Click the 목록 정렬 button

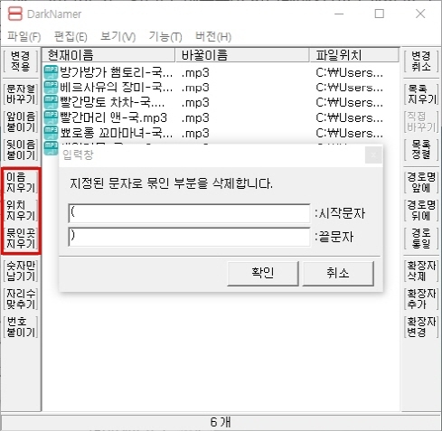pyautogui.click(x=421, y=150)
